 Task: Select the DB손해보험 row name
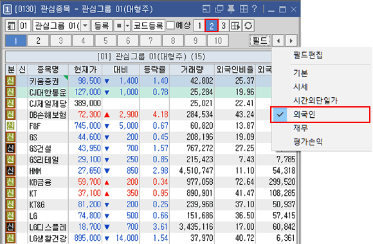(x=48, y=115)
